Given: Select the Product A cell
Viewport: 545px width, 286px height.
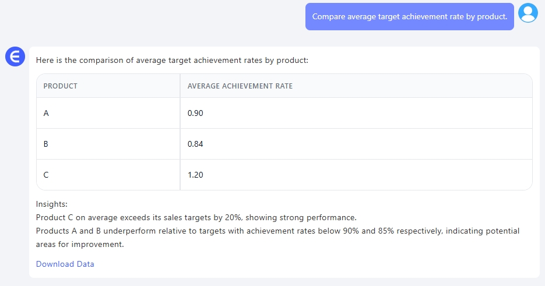Looking at the screenshot, I should point(46,113).
